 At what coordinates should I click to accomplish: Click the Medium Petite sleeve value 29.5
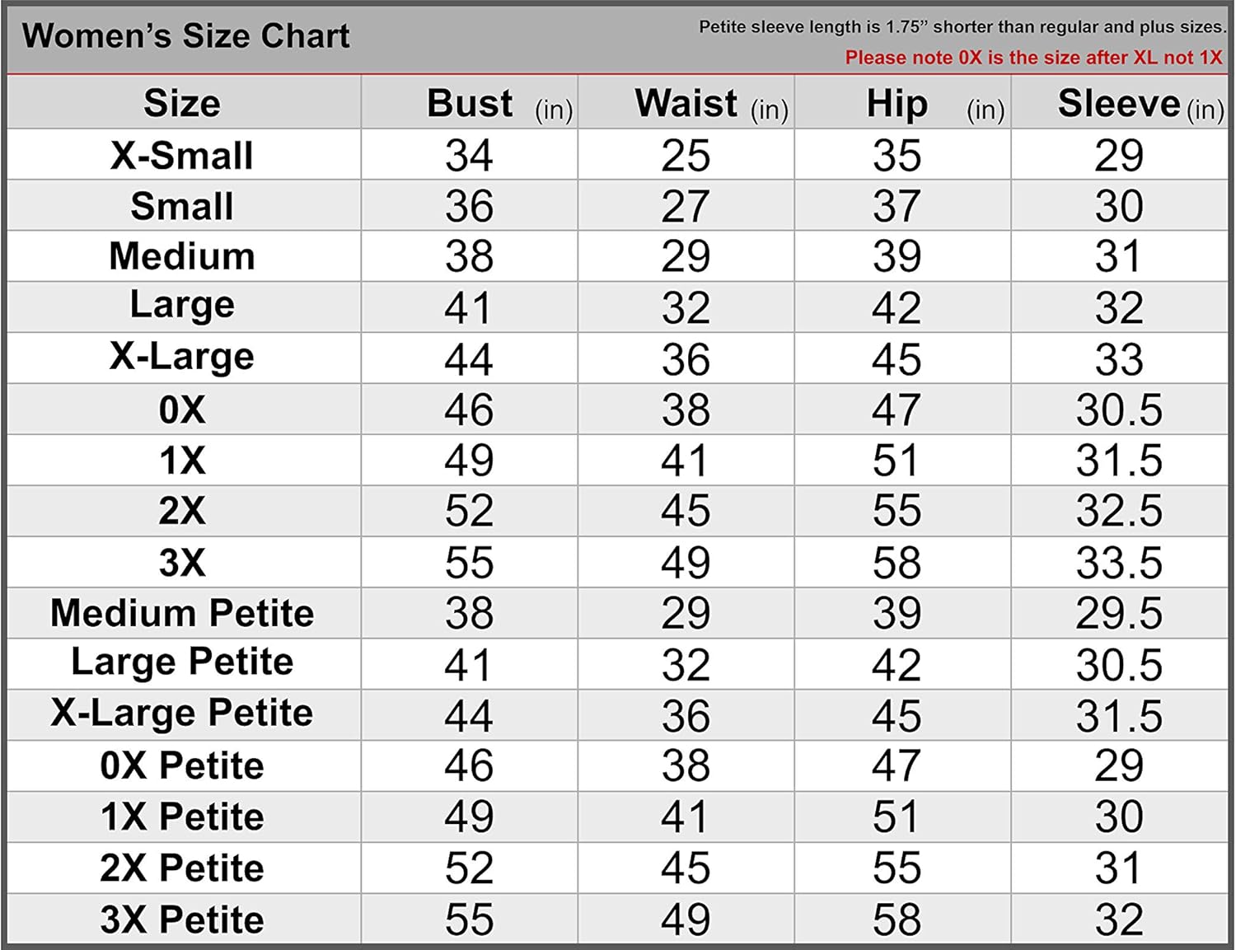click(1119, 613)
